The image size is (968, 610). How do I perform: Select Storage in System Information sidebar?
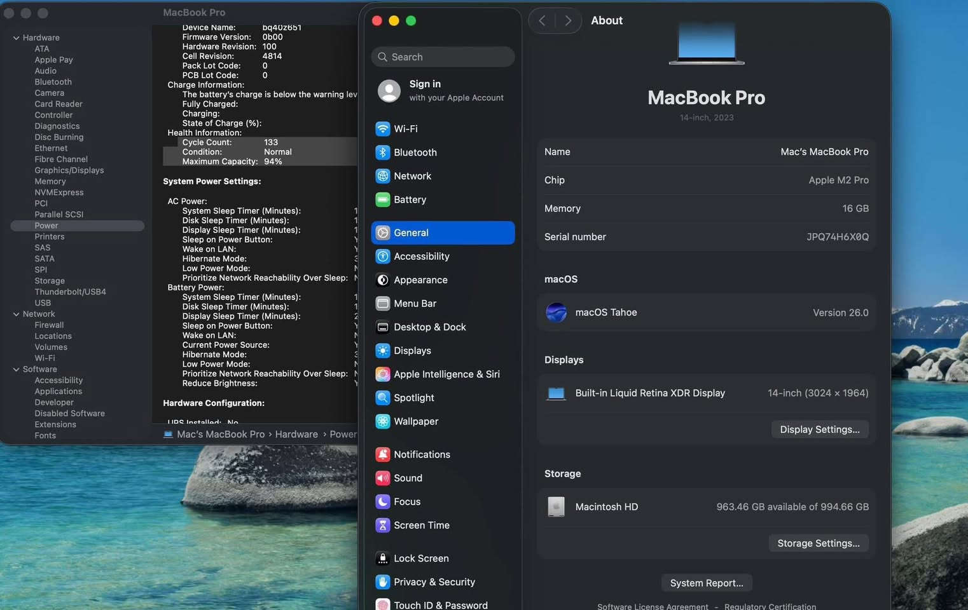click(50, 281)
